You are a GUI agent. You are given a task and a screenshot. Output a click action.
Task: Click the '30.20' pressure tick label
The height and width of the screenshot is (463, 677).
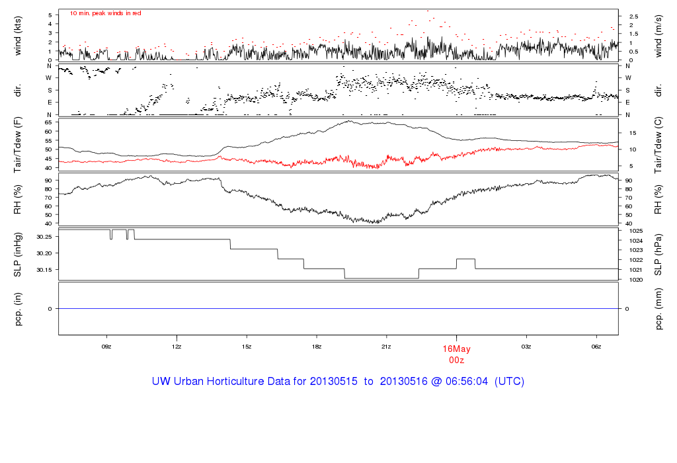coord(44,253)
